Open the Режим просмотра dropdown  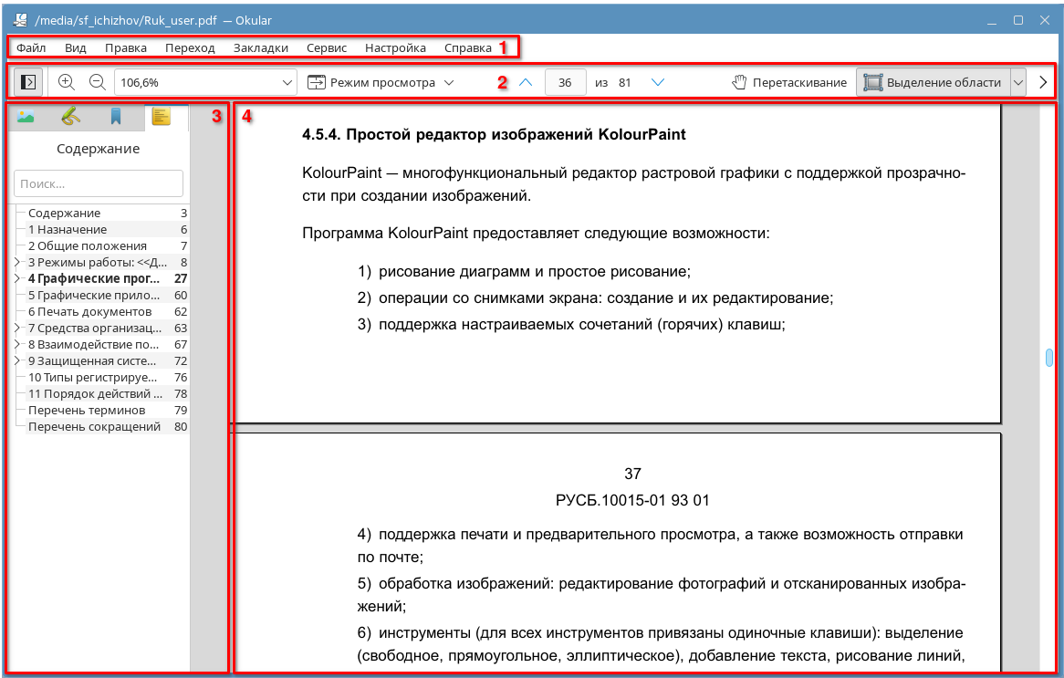point(381,82)
